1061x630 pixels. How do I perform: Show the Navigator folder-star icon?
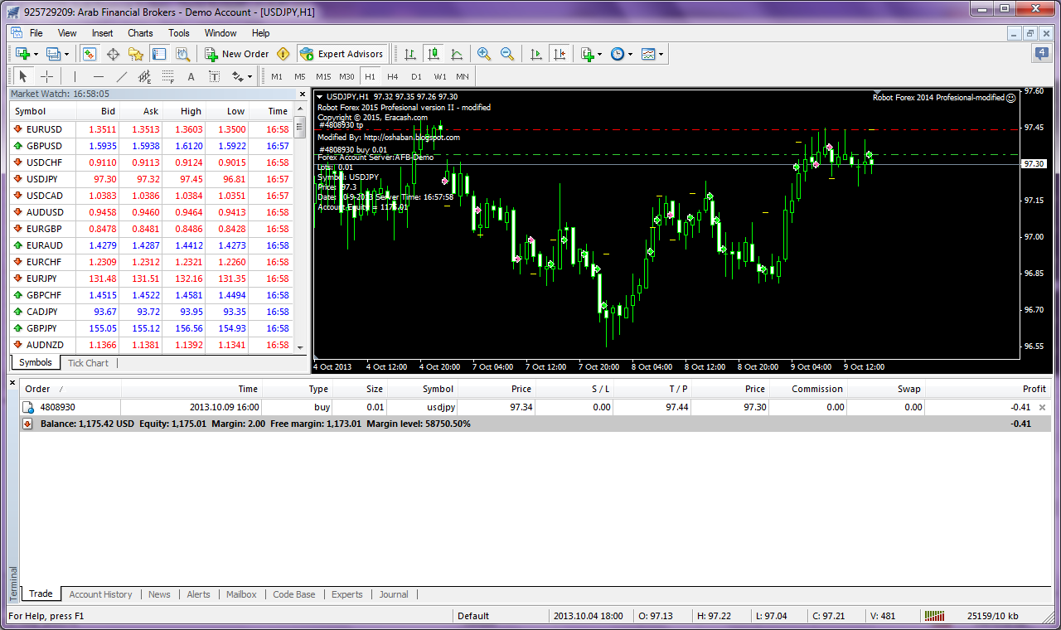[x=136, y=54]
